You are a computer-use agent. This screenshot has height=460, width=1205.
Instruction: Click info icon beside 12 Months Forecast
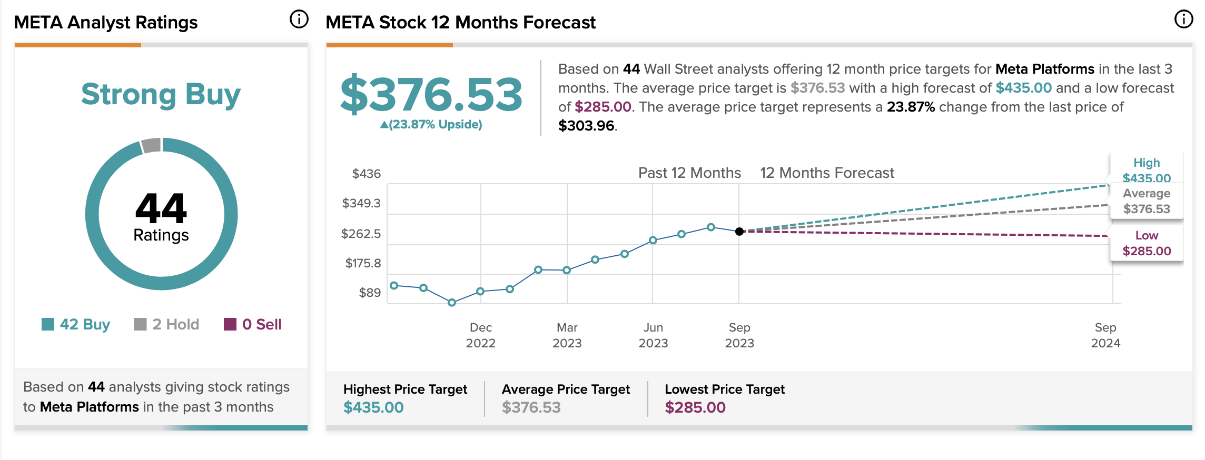[1183, 19]
